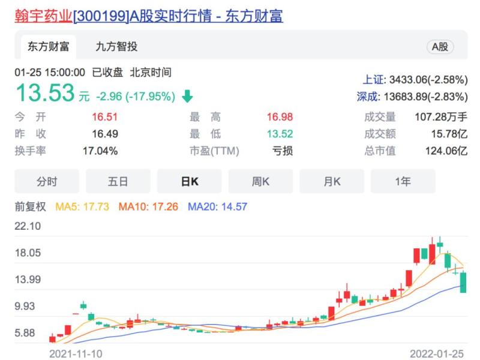Click the 2021-11-10 date label
Image resolution: width=480 pixels, height=360 pixels.
(x=76, y=353)
